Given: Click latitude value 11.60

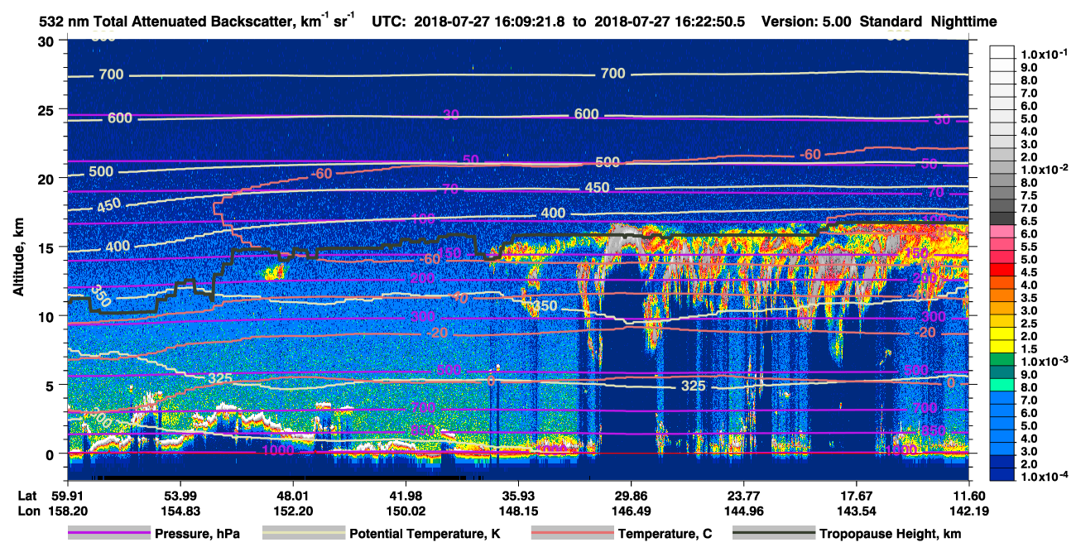Looking at the screenshot, I should pyautogui.click(x=970, y=495).
